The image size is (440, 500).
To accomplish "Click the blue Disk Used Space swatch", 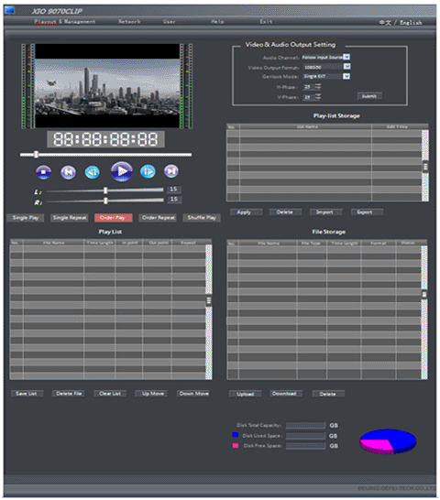I will [x=236, y=435].
